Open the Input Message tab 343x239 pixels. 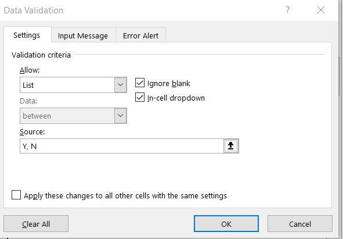coord(83,35)
